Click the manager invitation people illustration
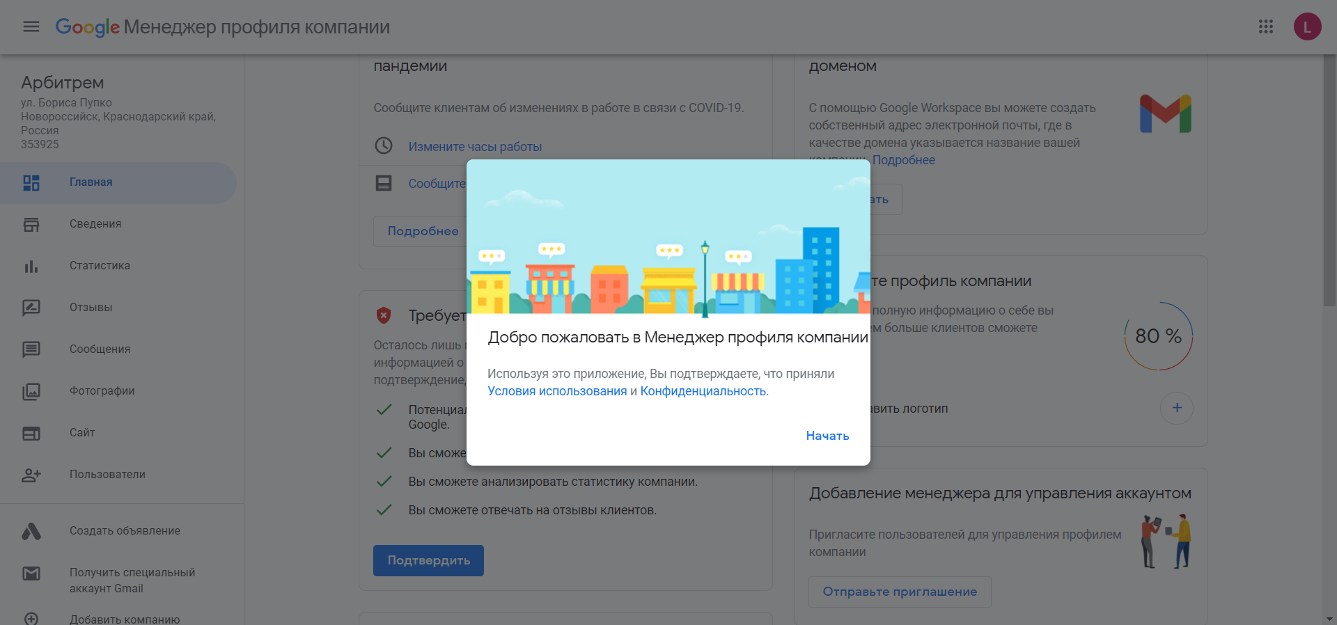 tap(1166, 541)
